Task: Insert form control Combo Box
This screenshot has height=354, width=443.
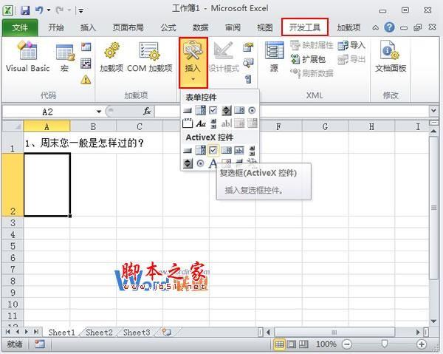Action: (200, 110)
